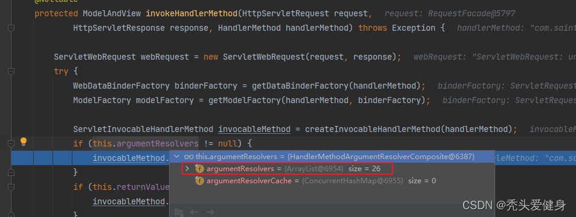Collapse the this.argumentResolvers root node

[177, 157]
